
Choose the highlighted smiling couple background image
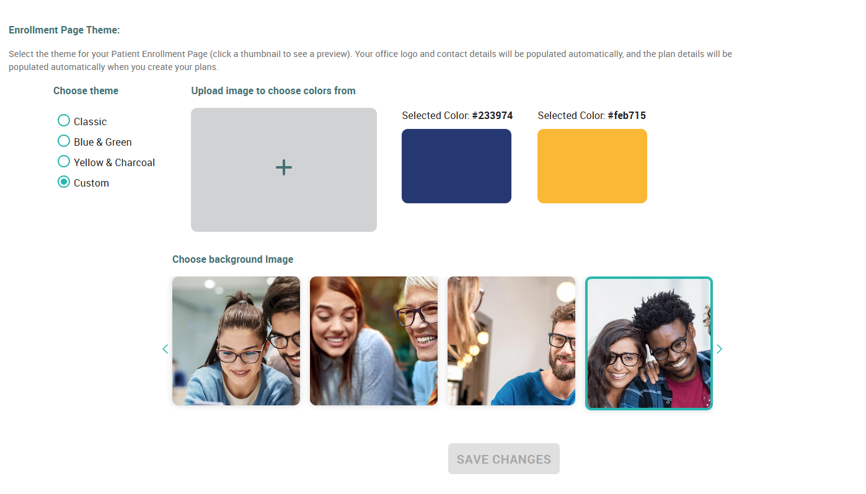(649, 343)
